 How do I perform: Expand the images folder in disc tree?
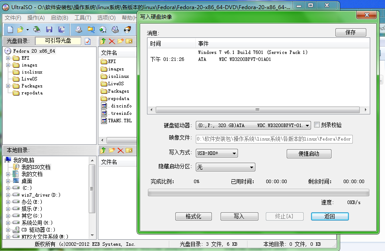click(8, 65)
